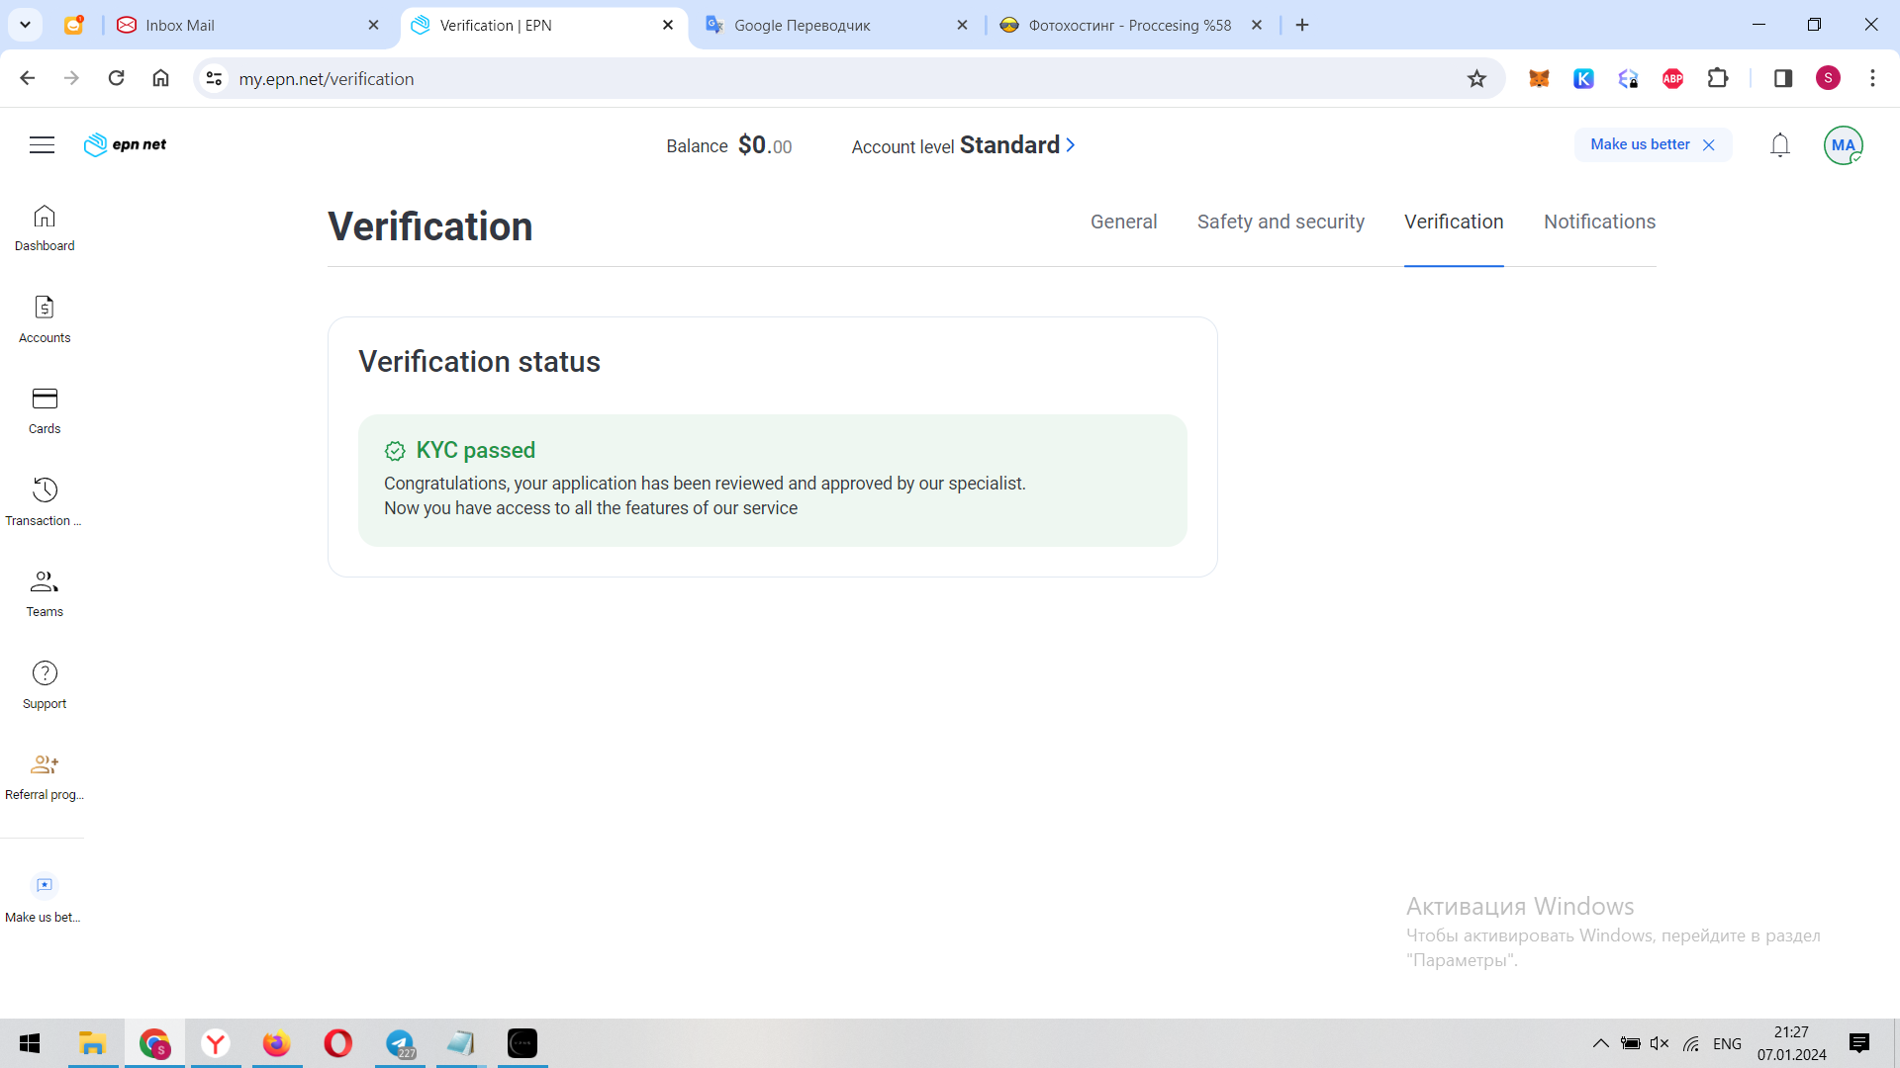The image size is (1900, 1068).
Task: Open Support help icon
Action: tap(45, 684)
